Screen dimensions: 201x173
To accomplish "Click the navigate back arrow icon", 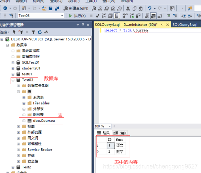I will 5,8.
